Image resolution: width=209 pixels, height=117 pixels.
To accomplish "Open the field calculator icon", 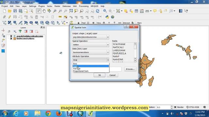I will coord(142,11).
